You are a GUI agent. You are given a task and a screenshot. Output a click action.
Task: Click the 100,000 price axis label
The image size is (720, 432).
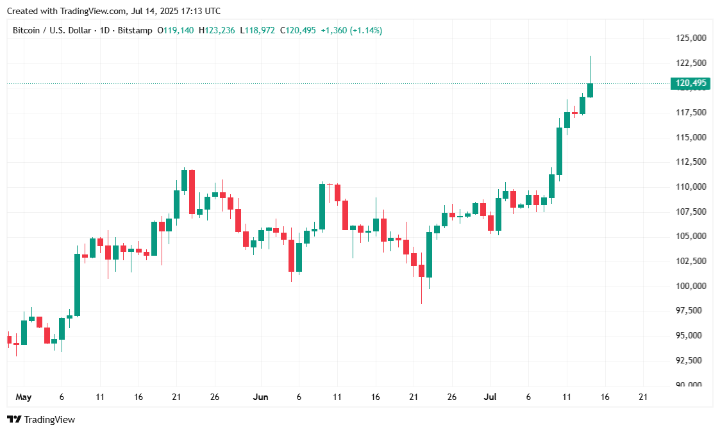[691, 286]
